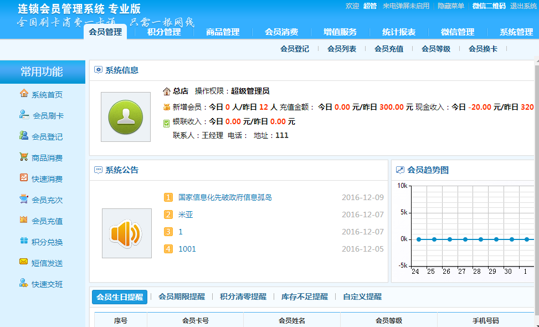
Task: Click the member avatar thumbnail
Action: (126, 117)
